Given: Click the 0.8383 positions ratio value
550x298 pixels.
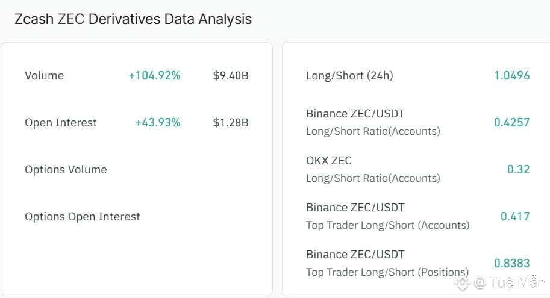Looking at the screenshot, I should click(x=511, y=263).
